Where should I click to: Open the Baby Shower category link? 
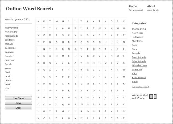[x=139, y=78]
